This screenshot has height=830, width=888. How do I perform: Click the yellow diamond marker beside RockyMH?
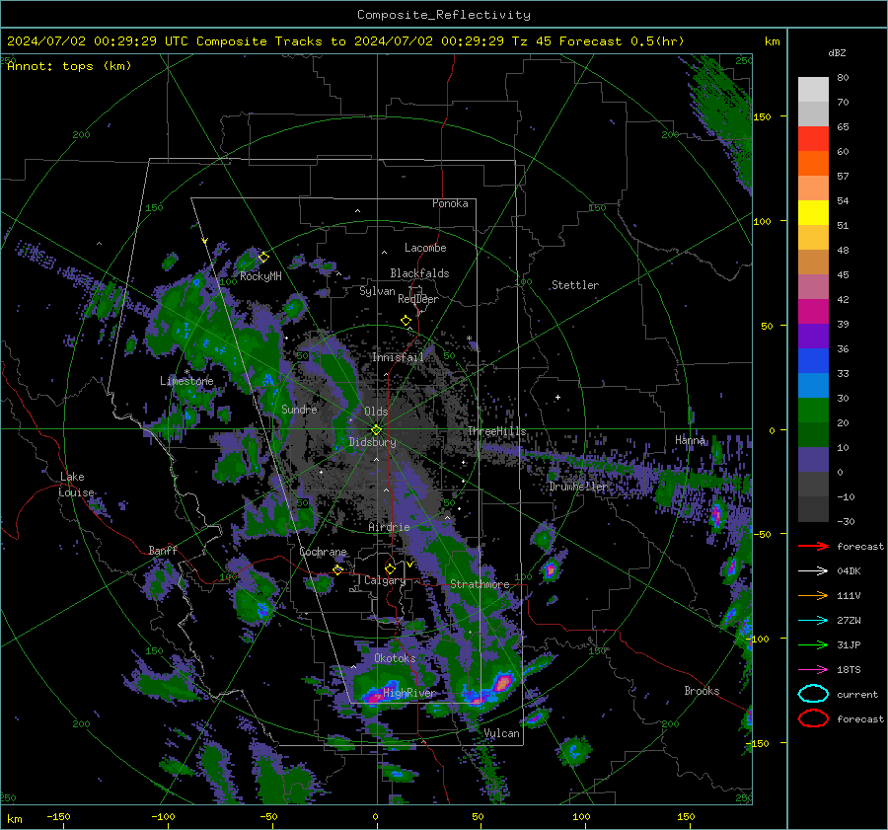click(x=263, y=258)
